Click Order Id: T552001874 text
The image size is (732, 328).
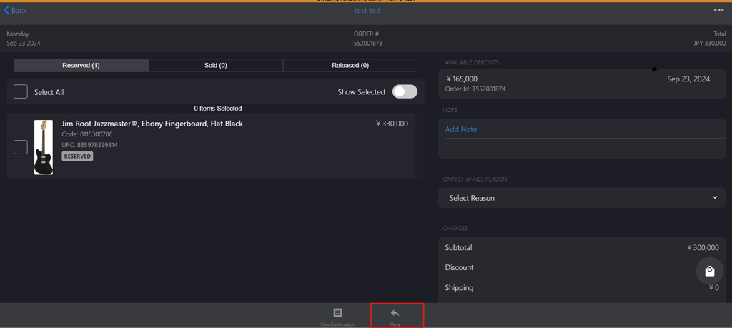pyautogui.click(x=475, y=89)
